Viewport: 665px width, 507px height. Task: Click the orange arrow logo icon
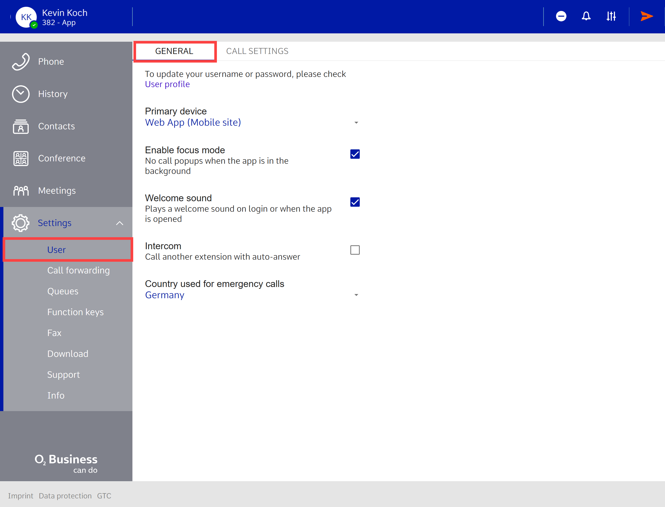pyautogui.click(x=646, y=16)
